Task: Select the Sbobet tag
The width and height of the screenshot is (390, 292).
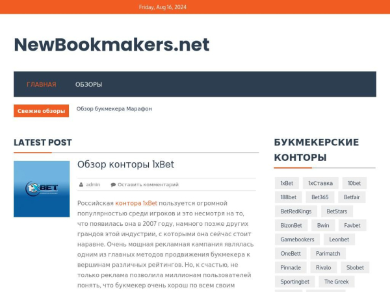Action: [355, 267]
